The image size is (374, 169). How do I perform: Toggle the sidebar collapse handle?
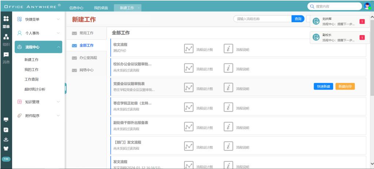tap(65, 89)
